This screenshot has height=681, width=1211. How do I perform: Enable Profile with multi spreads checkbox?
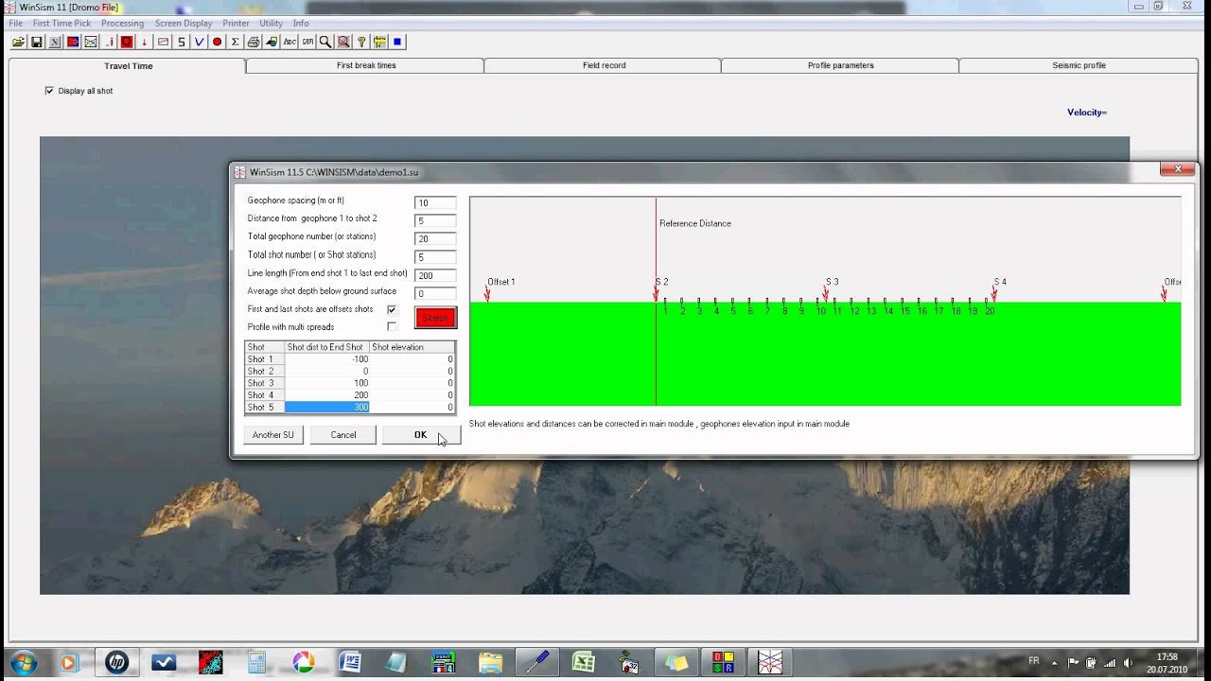click(x=392, y=327)
